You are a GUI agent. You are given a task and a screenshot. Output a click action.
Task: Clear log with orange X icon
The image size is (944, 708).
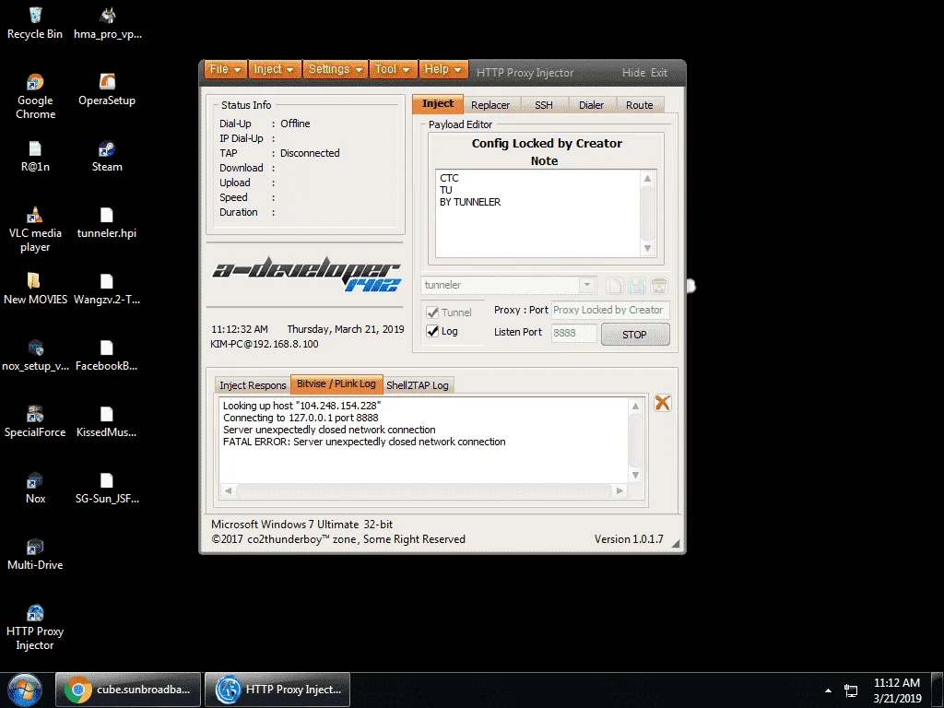click(662, 403)
